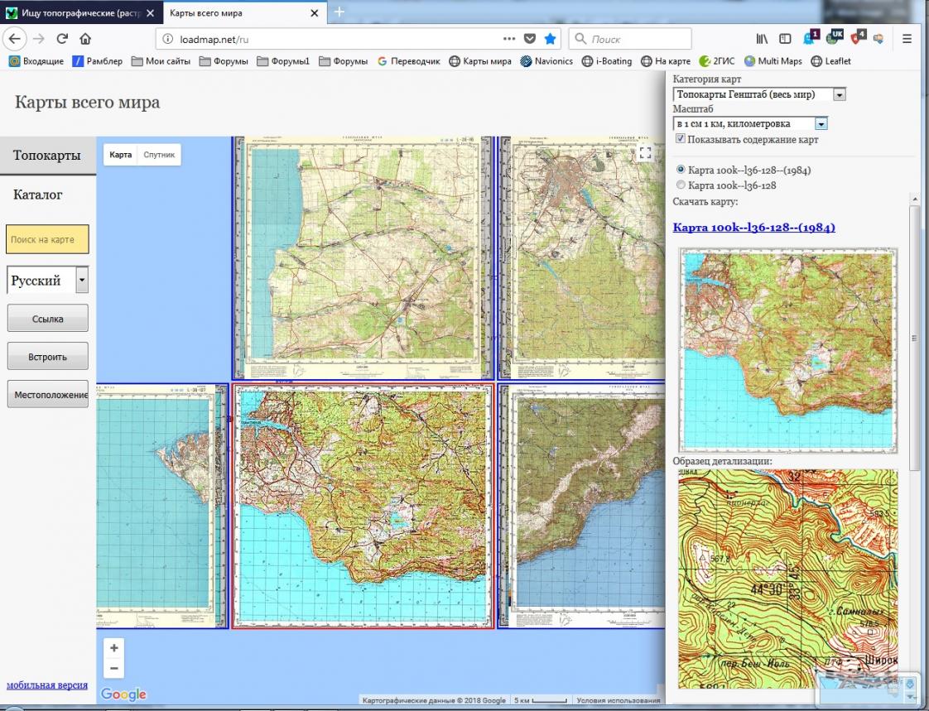Click the 'Поиск на карте' search field
The image size is (929, 711).
coord(47,239)
